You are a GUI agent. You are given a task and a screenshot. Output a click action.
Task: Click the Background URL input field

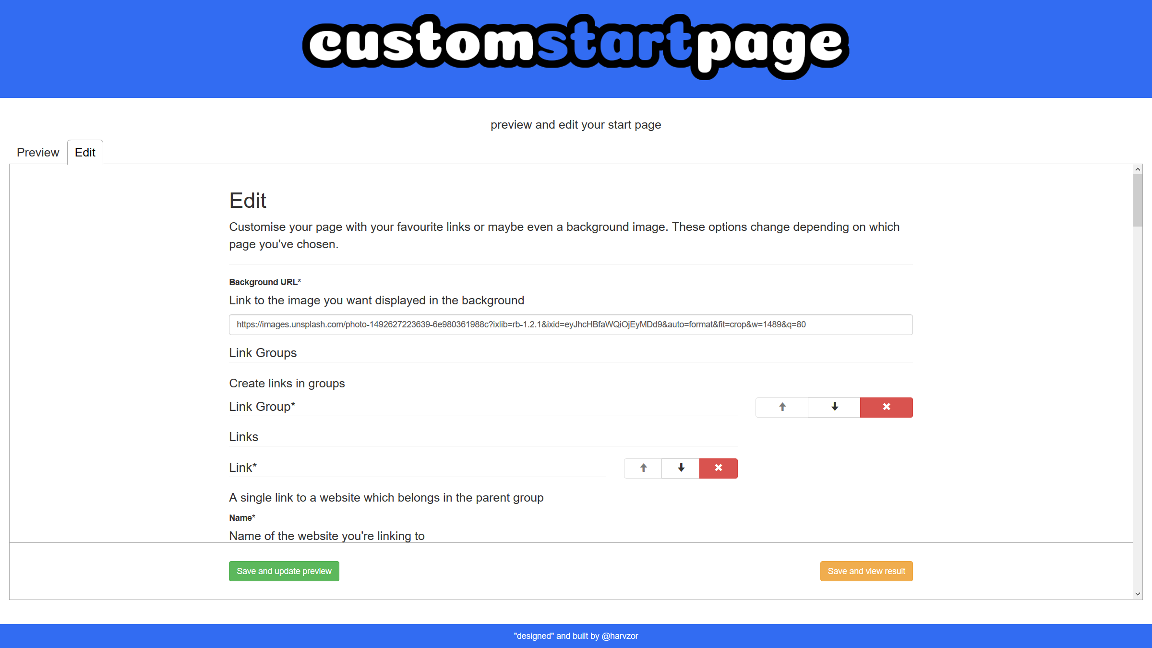coord(570,324)
